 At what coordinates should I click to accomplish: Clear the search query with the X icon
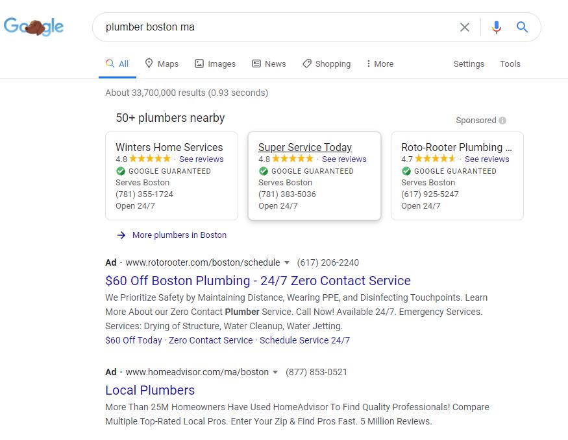pyautogui.click(x=464, y=27)
